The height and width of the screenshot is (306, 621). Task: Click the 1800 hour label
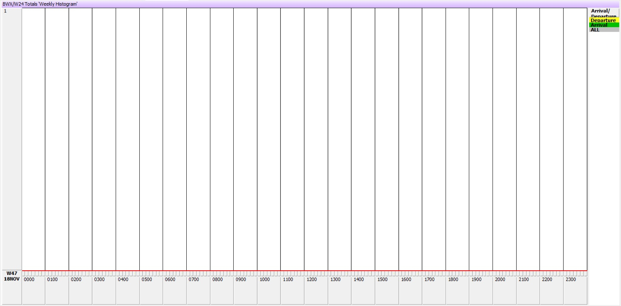453,279
